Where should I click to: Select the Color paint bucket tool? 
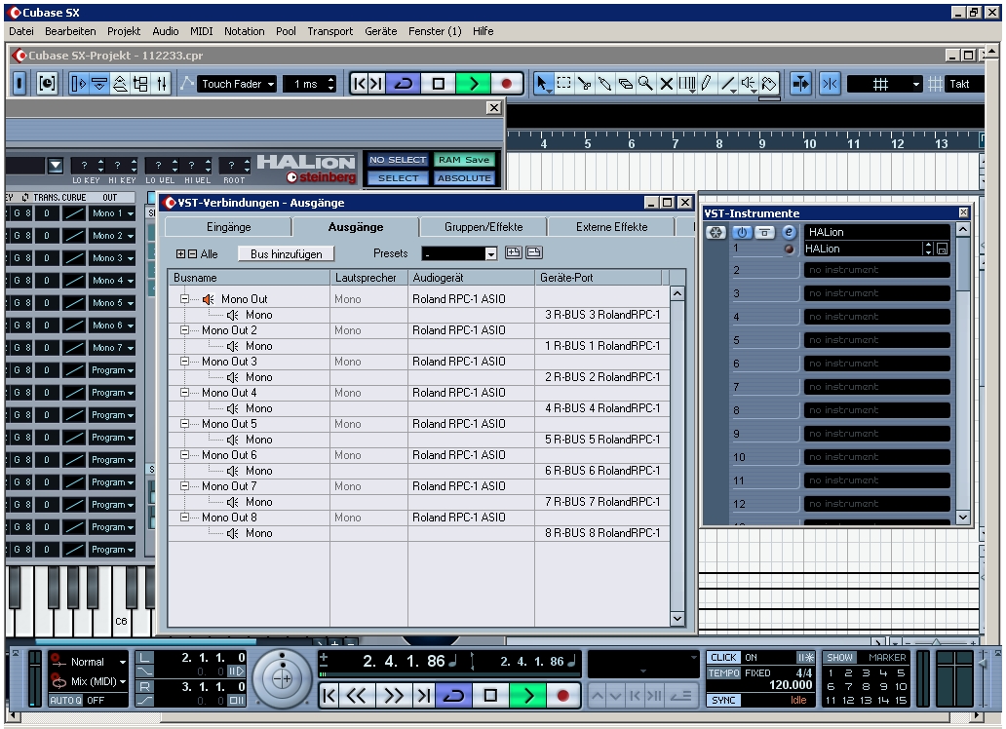768,84
